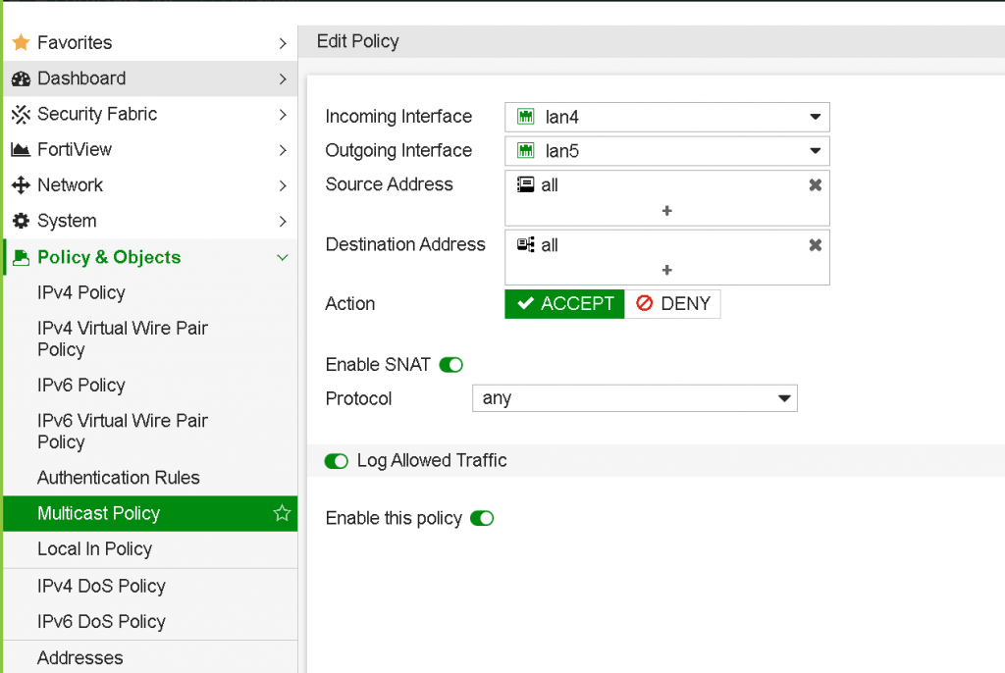Screen dimensions: 1005x673
Task: Click the Dashboard menu label
Action: pos(81,78)
